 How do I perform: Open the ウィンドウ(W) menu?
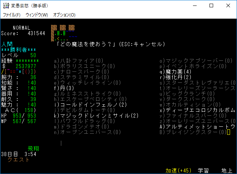(37, 15)
